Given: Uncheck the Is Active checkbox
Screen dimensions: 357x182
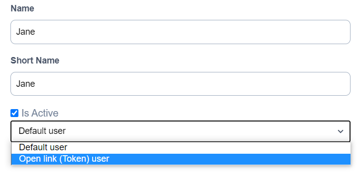Looking at the screenshot, I should pos(14,113).
